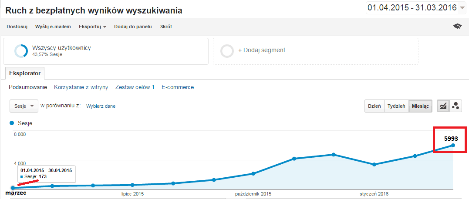Click the 8 000 axis value
Screen dimensions: 469x199
tap(20, 134)
